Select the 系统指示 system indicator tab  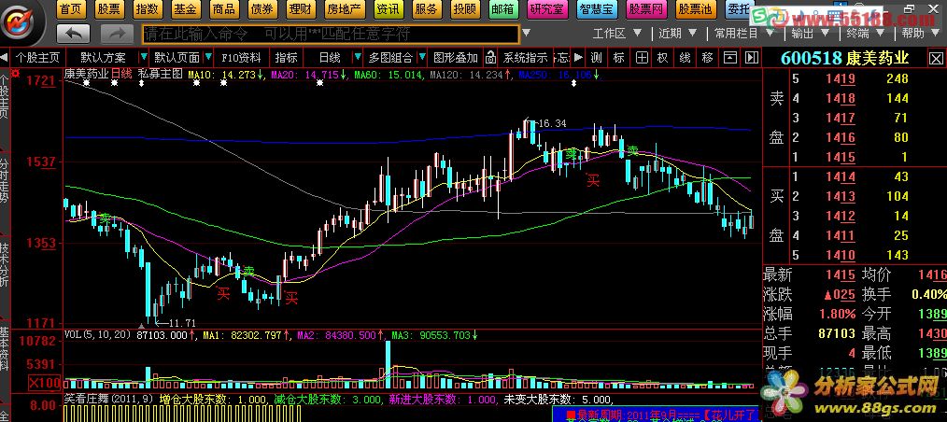(x=525, y=58)
